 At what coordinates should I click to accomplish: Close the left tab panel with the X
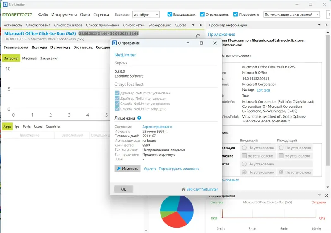pos(201,25)
